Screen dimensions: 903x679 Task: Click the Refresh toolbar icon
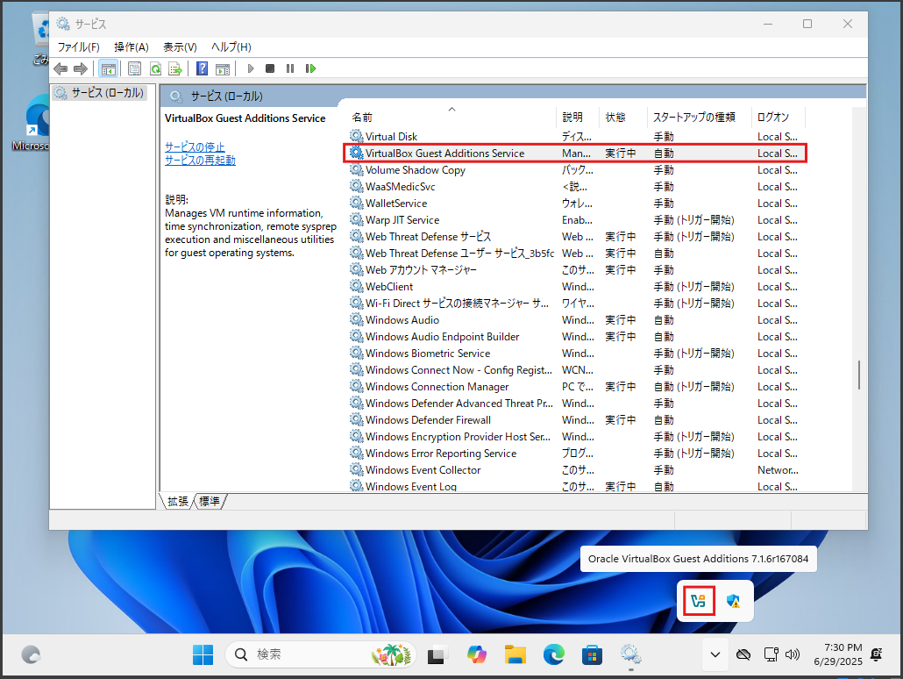[155, 69]
